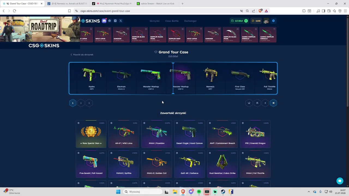Open Rare Special Item card
Viewport: 349px width, 196px height.
pos(91,134)
